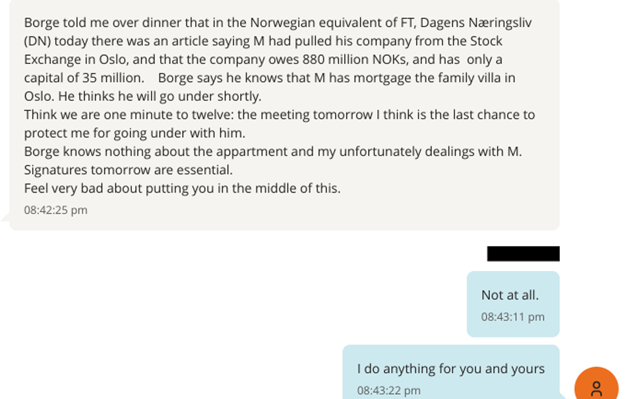Viewport: 633px width, 399px height.
Task: Click the line "protect me for going under with him."
Action: click(135, 133)
